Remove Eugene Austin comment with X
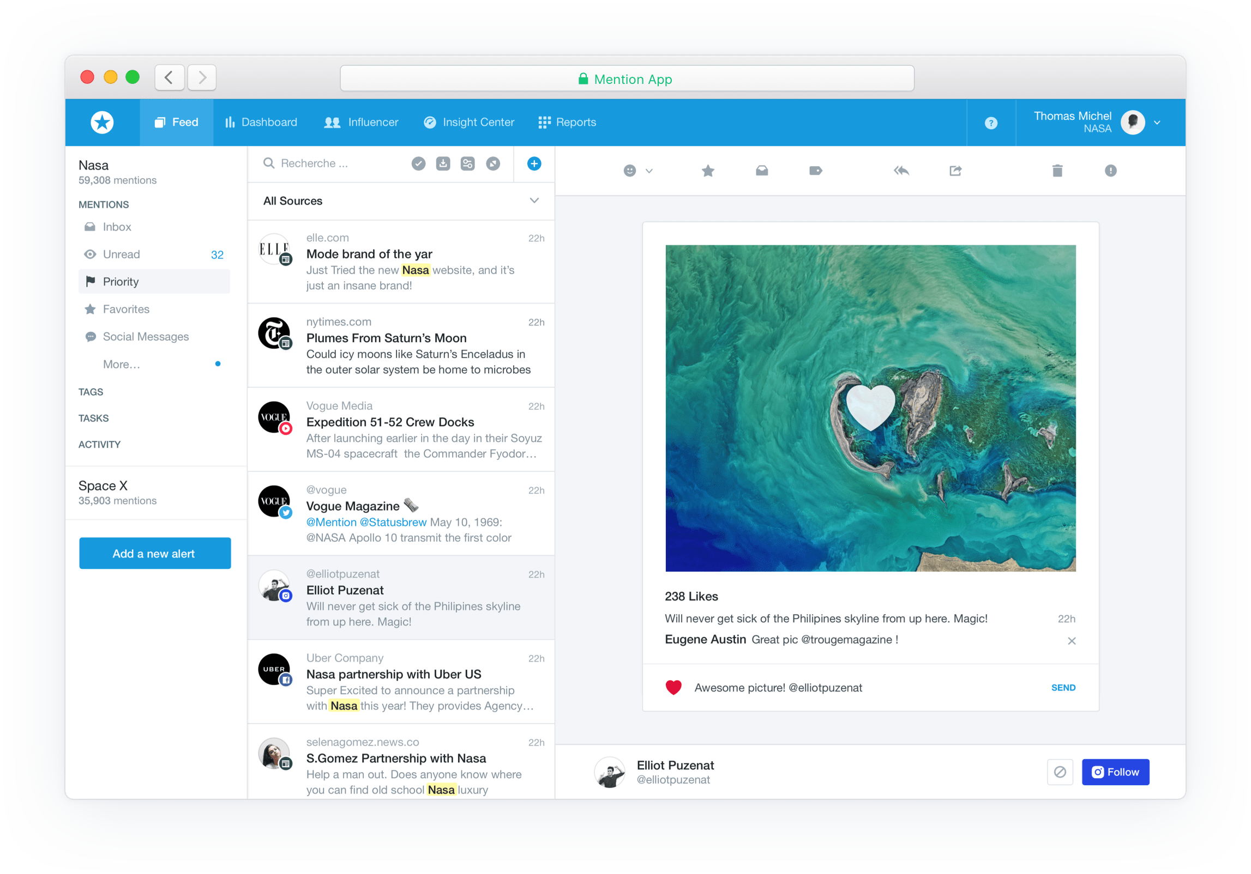The image size is (1251, 874). [1071, 641]
